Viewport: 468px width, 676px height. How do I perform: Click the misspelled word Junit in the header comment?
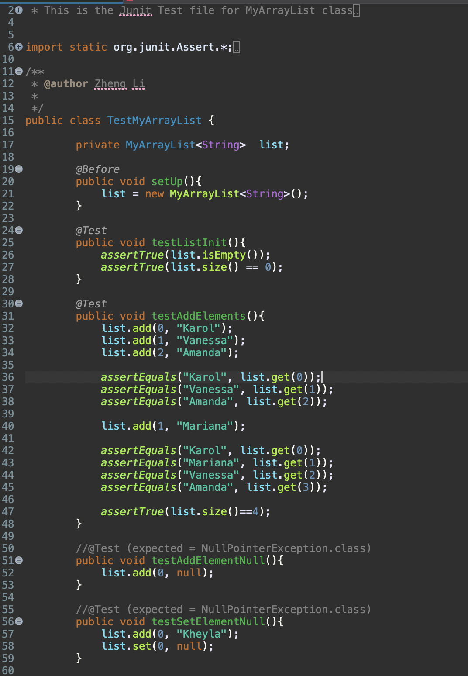coord(134,10)
